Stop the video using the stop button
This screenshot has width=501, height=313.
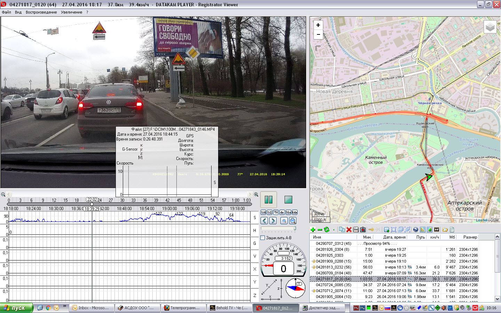pos(288,200)
